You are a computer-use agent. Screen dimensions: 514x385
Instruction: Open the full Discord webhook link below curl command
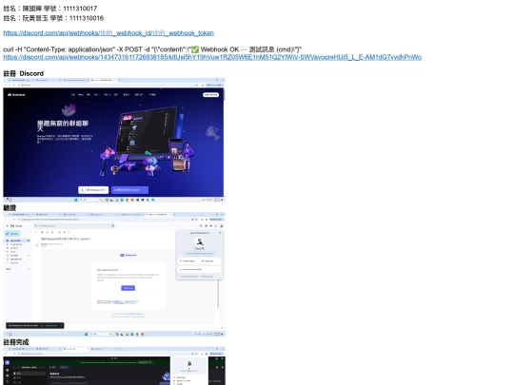pyautogui.click(x=212, y=57)
